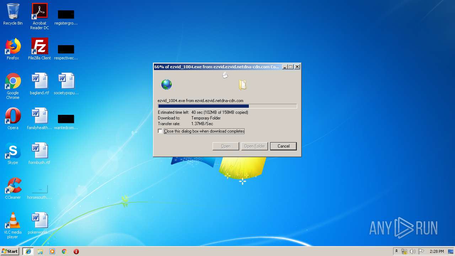
Task: Open Skype desktop shortcut
Action: [13, 154]
